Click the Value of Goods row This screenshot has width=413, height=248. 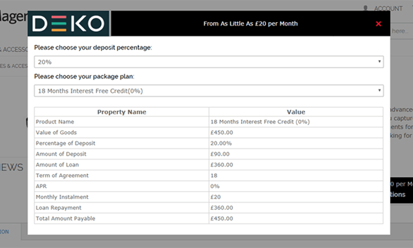tap(208, 133)
